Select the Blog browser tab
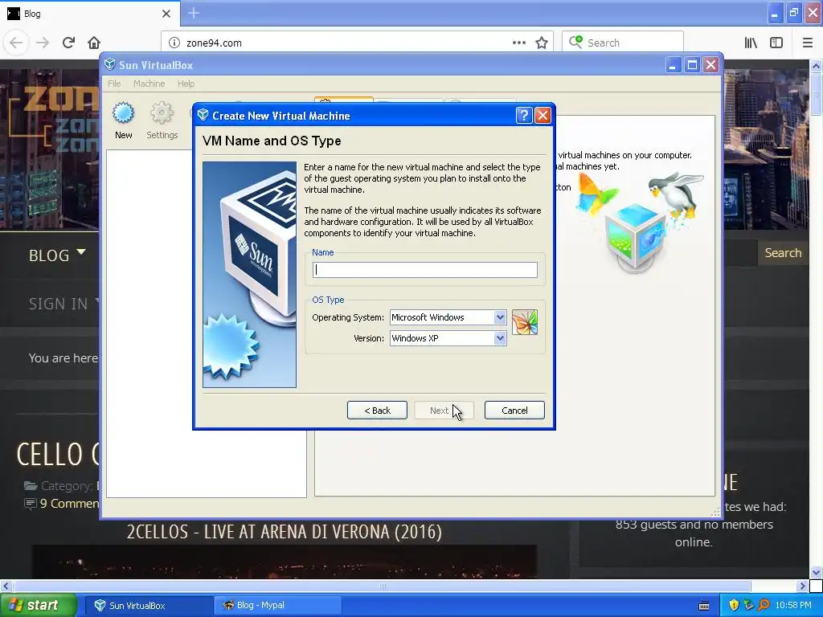This screenshot has height=617, width=823. click(90, 14)
